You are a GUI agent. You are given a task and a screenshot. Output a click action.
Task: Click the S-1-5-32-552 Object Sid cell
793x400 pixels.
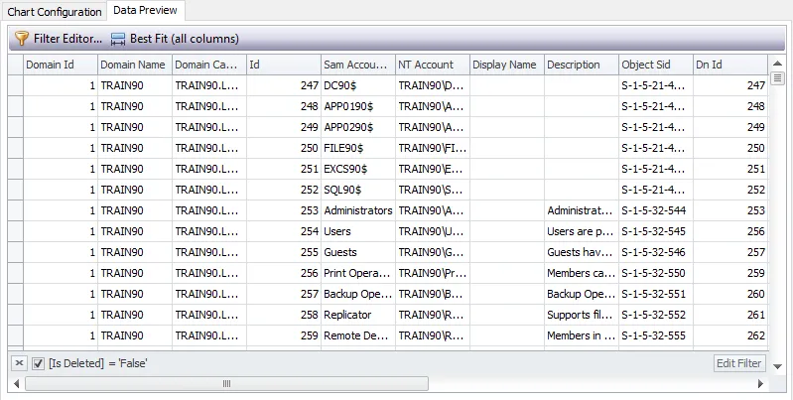pyautogui.click(x=655, y=315)
